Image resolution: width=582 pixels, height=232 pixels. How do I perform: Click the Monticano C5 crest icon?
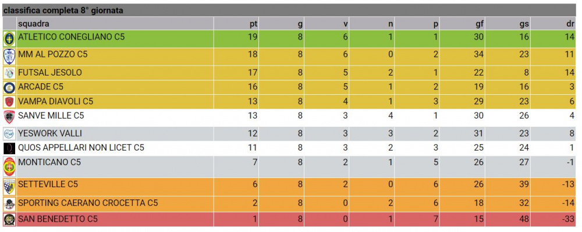click(x=9, y=166)
